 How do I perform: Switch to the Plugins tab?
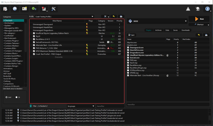[149, 30]
